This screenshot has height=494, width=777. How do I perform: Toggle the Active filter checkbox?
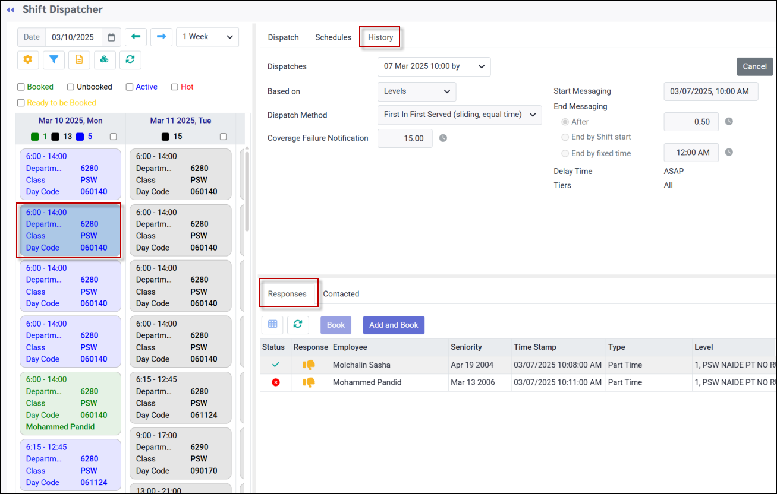[x=130, y=87]
